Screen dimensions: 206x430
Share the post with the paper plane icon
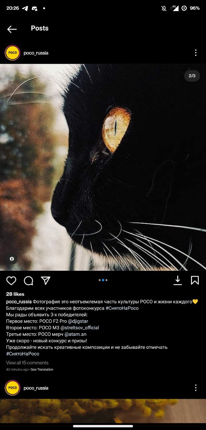46,281
